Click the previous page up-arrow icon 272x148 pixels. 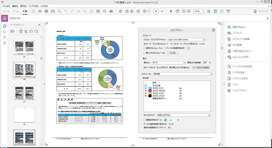[x=127, y=11]
